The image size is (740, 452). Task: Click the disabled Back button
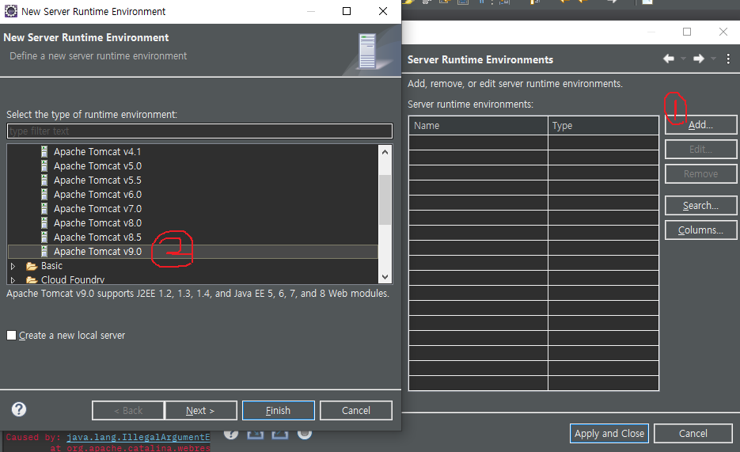click(x=128, y=411)
